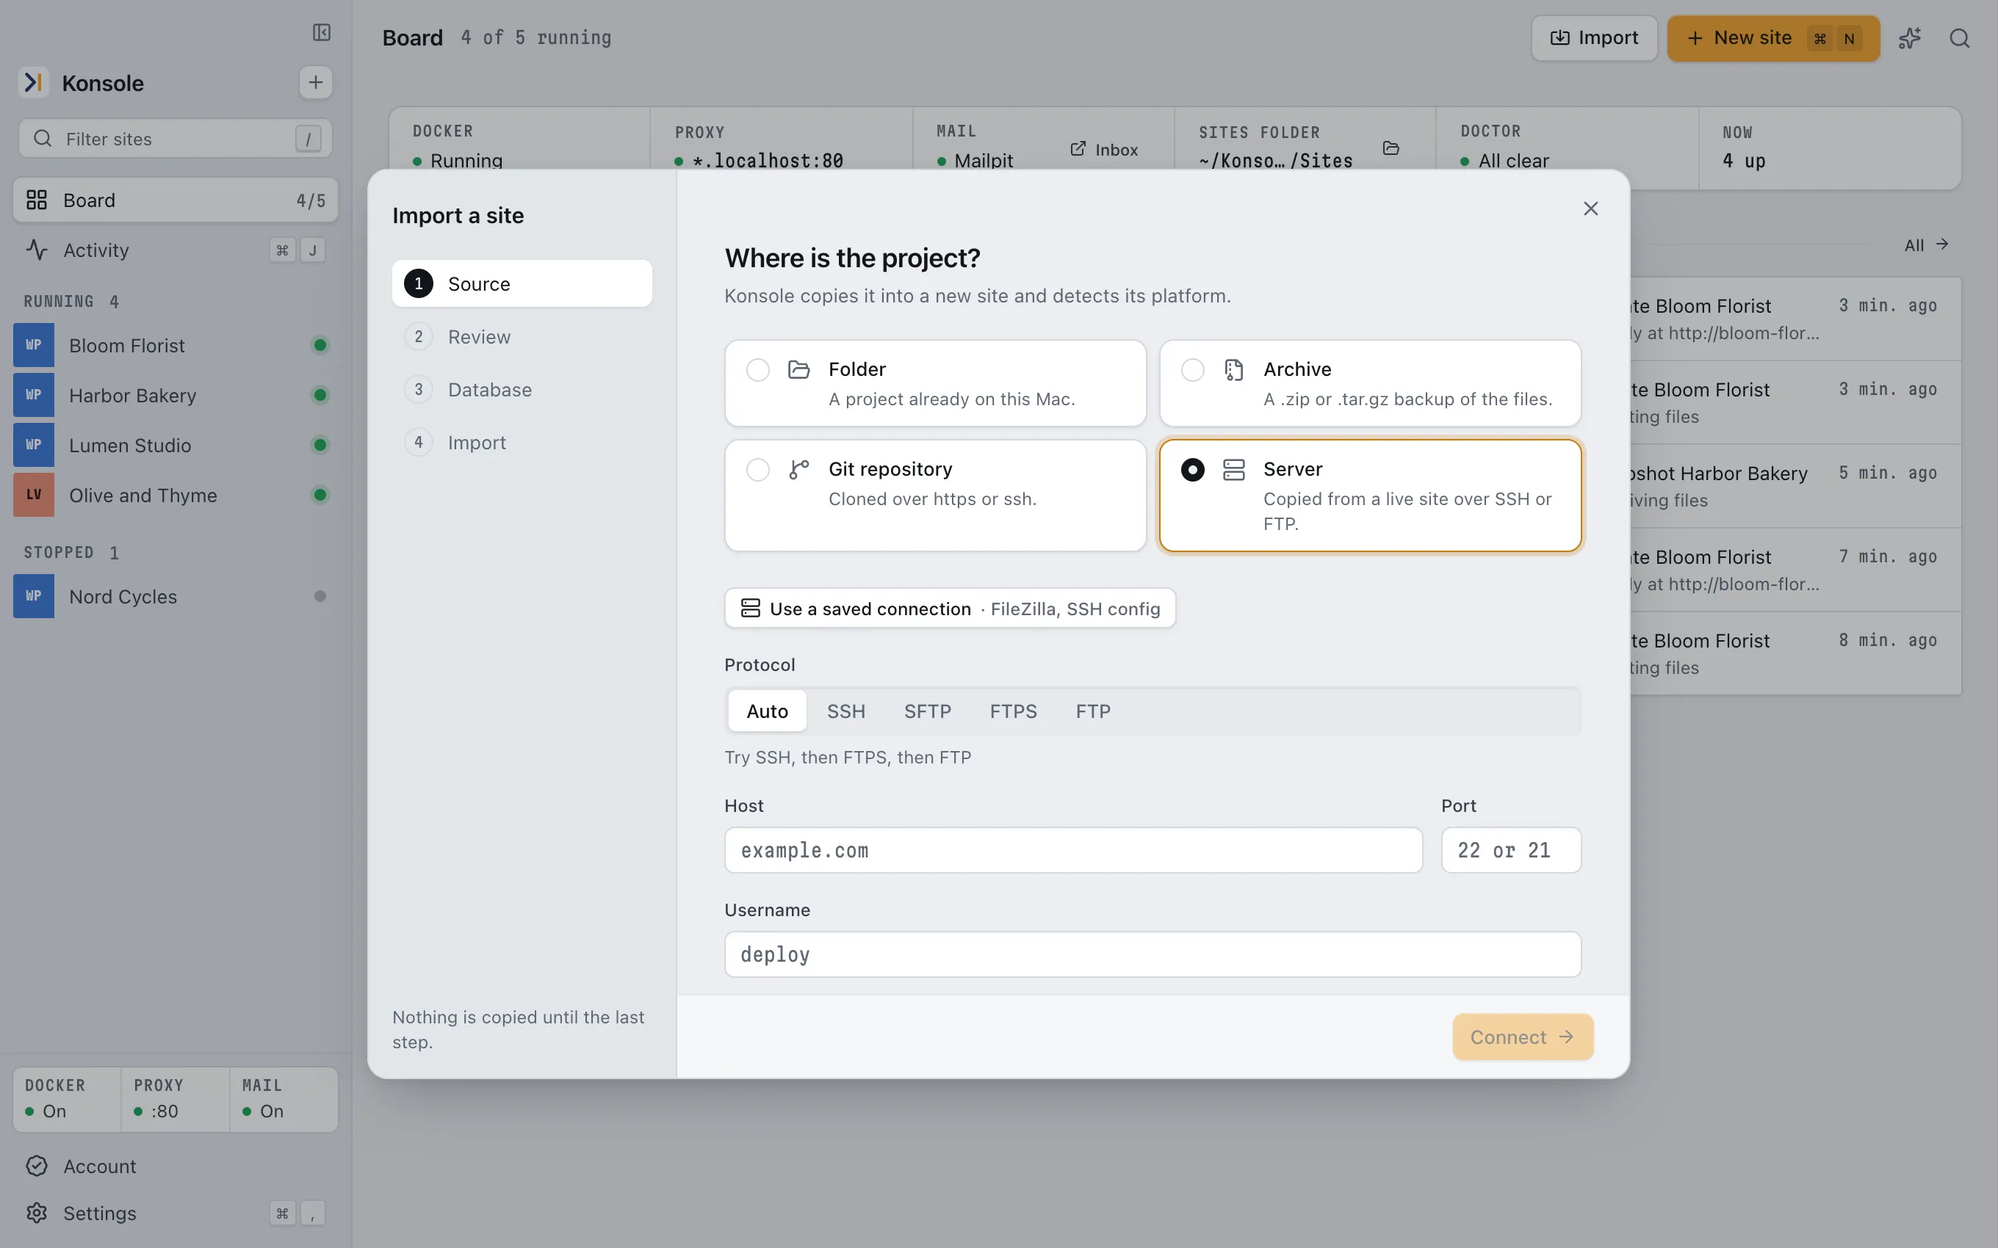Close the Import a site dialog
The height and width of the screenshot is (1248, 1998).
pos(1591,208)
